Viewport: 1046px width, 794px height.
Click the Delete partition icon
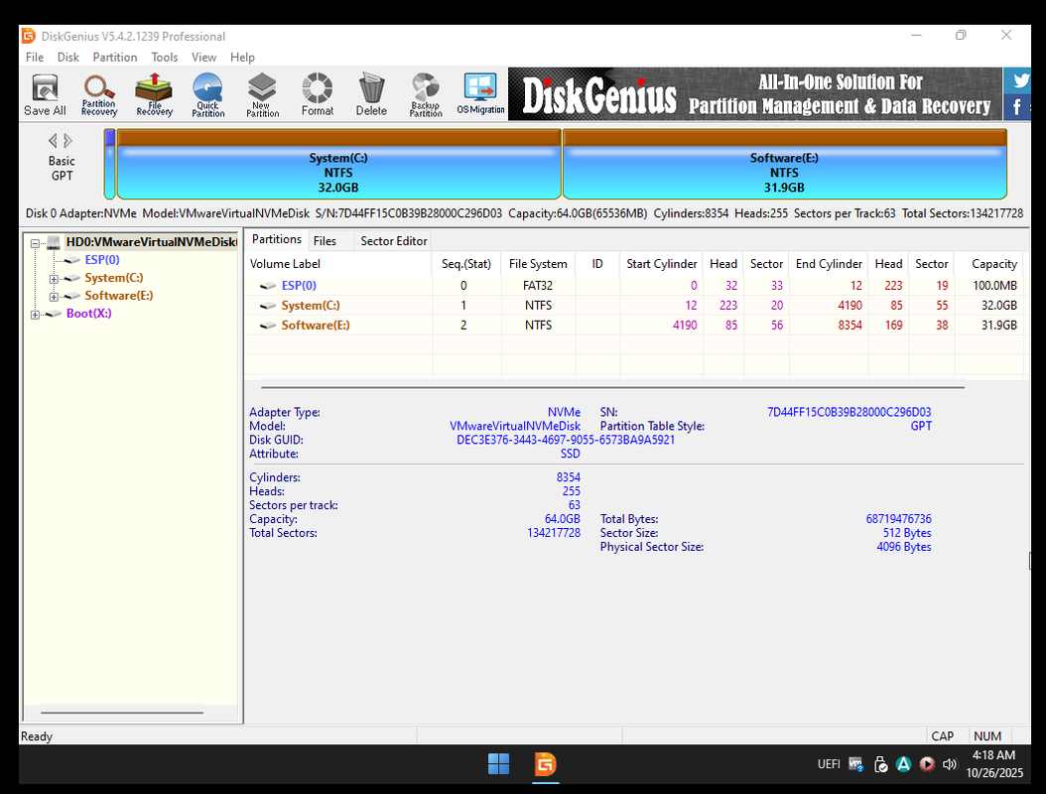(x=371, y=94)
